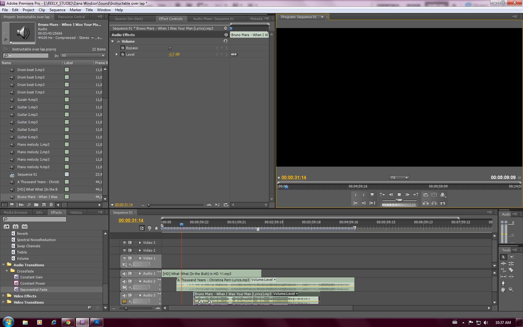Switch Project panel to list view
The height and width of the screenshot is (327, 523).
[4, 205]
